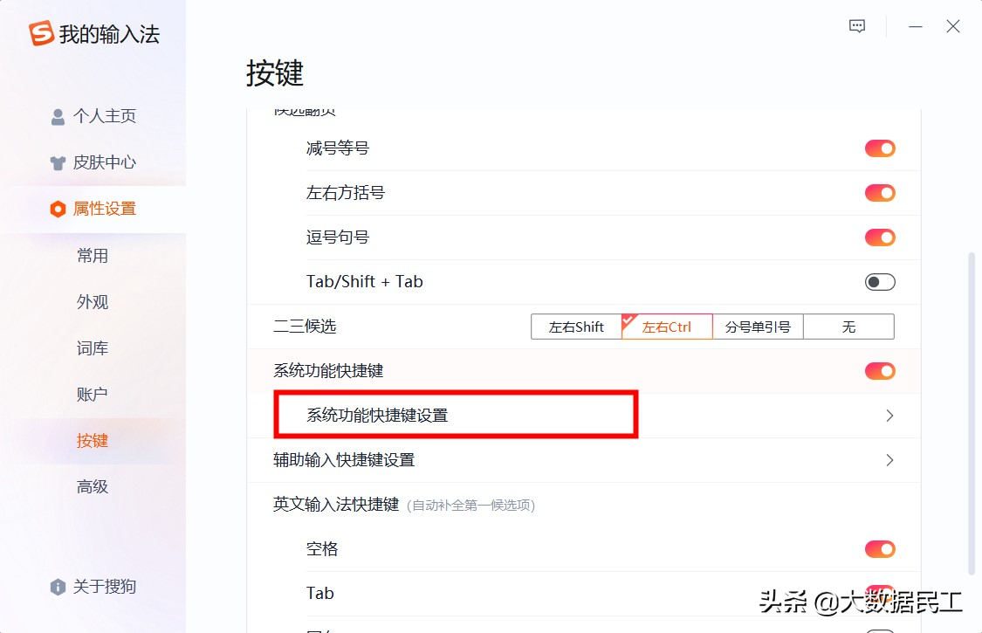This screenshot has height=633, width=982.
Task: Switch to 外观 settings tab
Action: click(x=93, y=302)
